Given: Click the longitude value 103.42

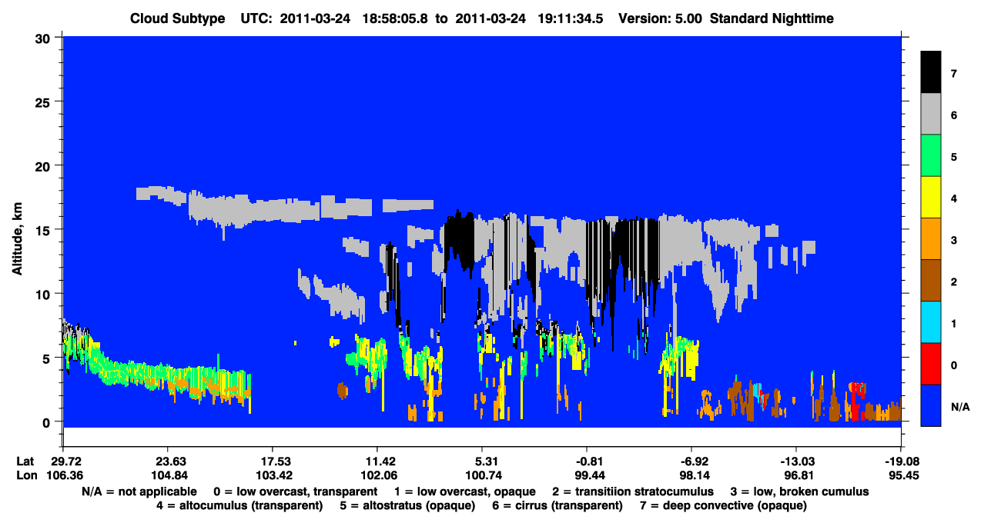Looking at the screenshot, I should click(273, 475).
